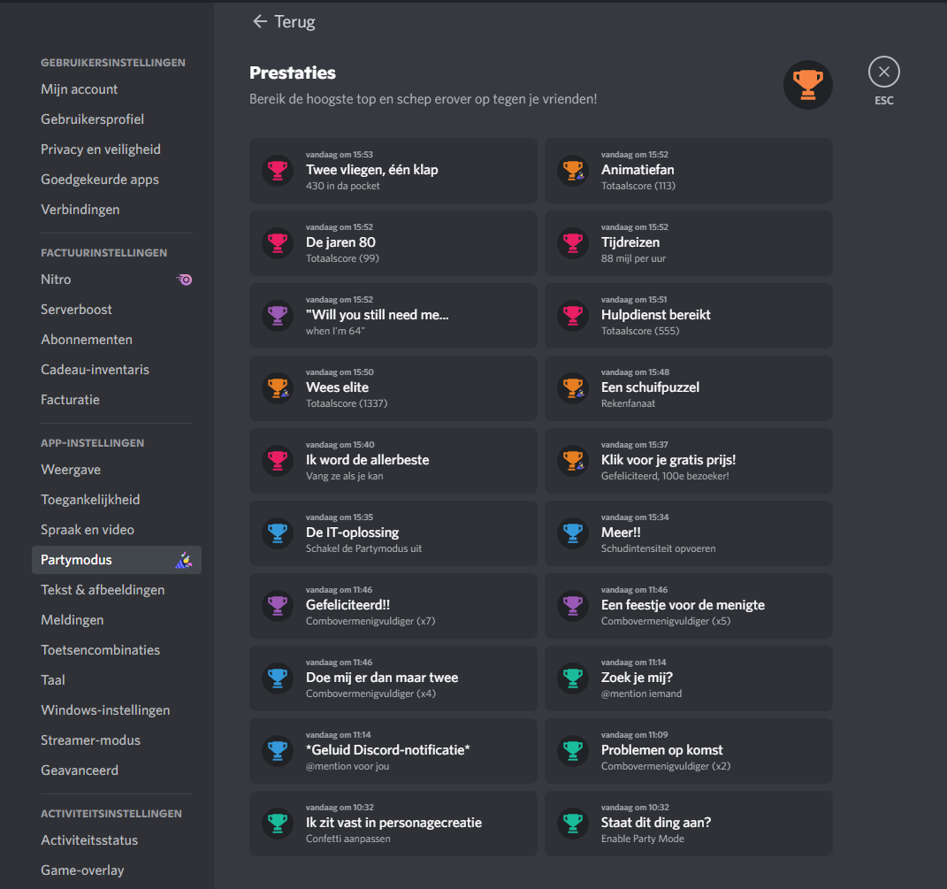Click the ESC close circle icon

(x=883, y=73)
